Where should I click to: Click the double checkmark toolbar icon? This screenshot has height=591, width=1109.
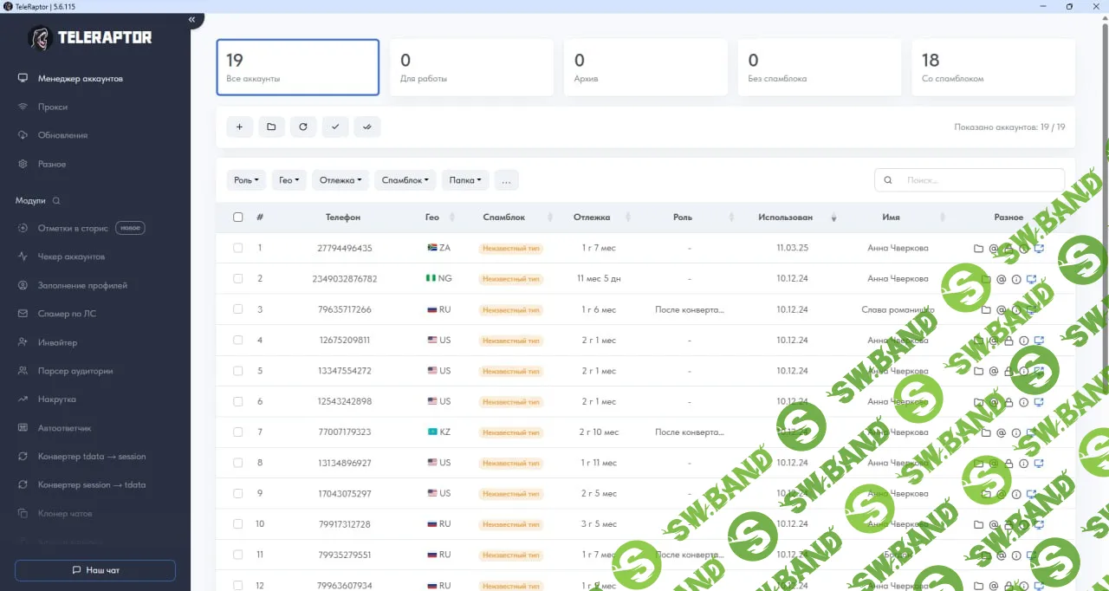pos(366,127)
